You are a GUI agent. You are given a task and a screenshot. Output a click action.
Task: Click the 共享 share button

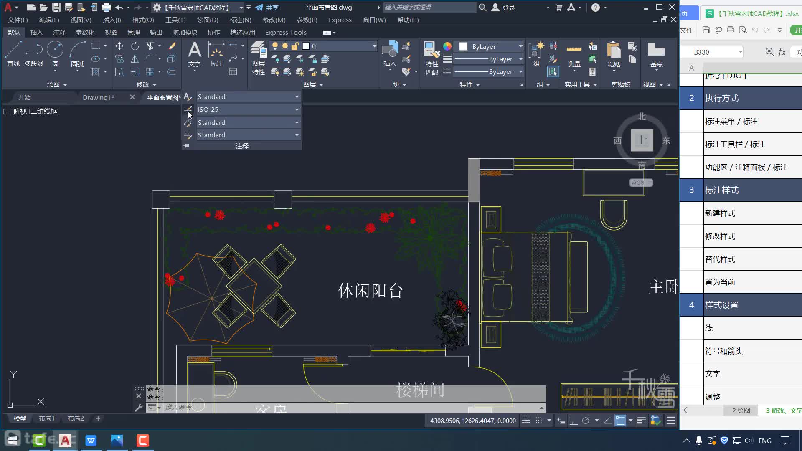[x=267, y=8]
